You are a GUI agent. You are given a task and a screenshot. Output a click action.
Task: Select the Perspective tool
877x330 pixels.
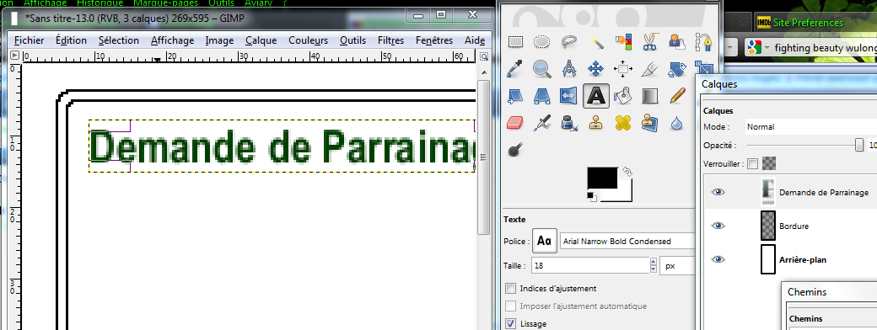click(x=542, y=96)
